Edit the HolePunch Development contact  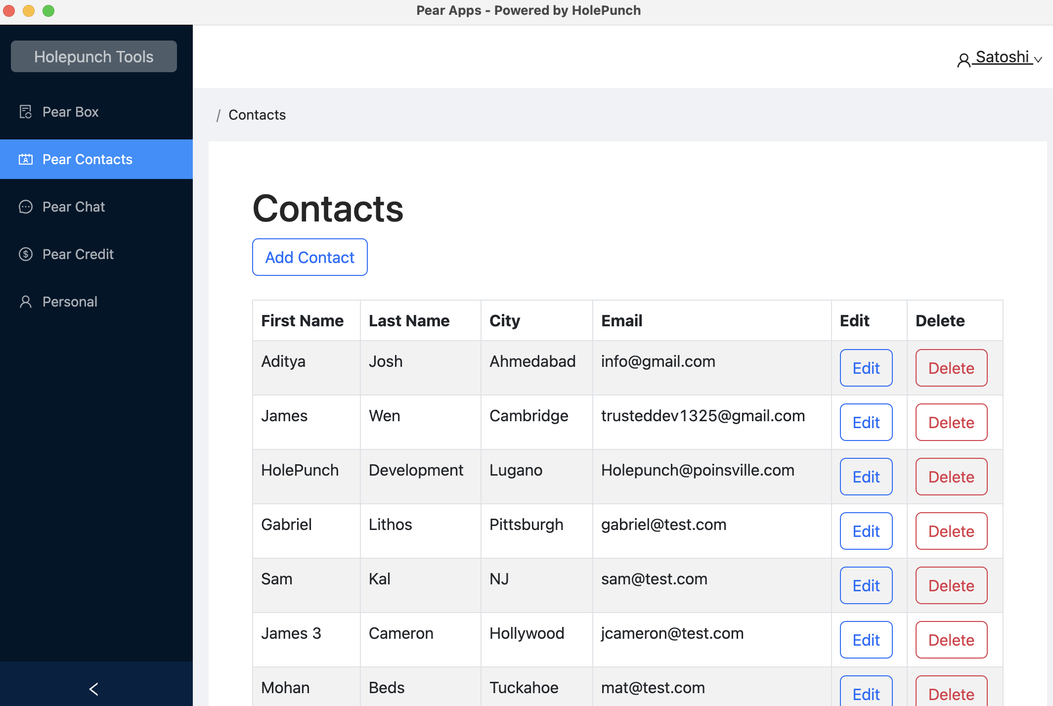pyautogui.click(x=866, y=477)
